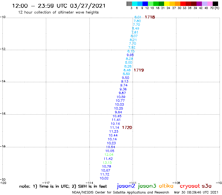This screenshot has width=222, height=195.
Task: Click the 1718 time marker
Action: coord(150,17)
